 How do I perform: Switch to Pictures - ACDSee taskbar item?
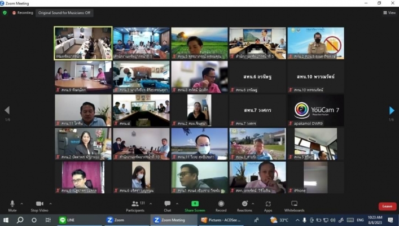coord(221,220)
